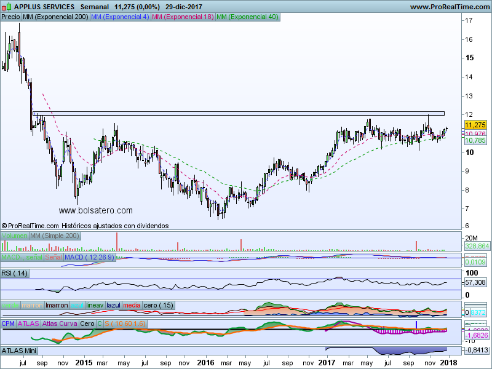492x369 pixels.
Task: Click the www.bolsatero.com watermark link
Action: coord(96,210)
